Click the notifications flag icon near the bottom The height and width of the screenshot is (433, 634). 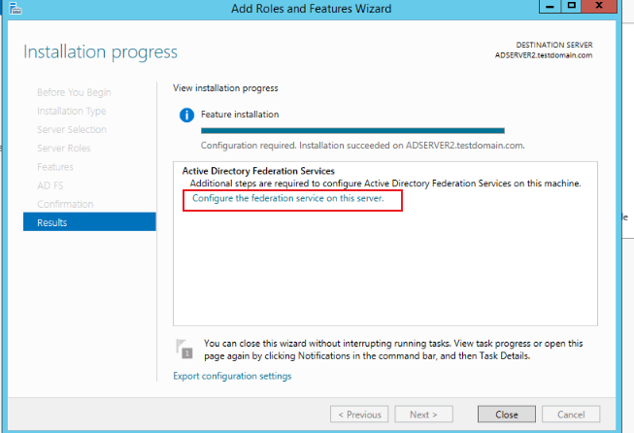click(184, 349)
